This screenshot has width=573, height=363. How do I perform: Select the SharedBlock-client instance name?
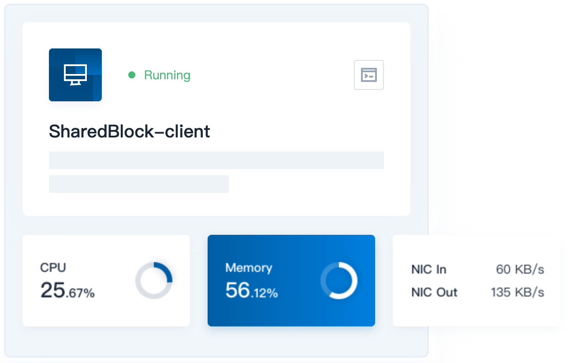130,131
